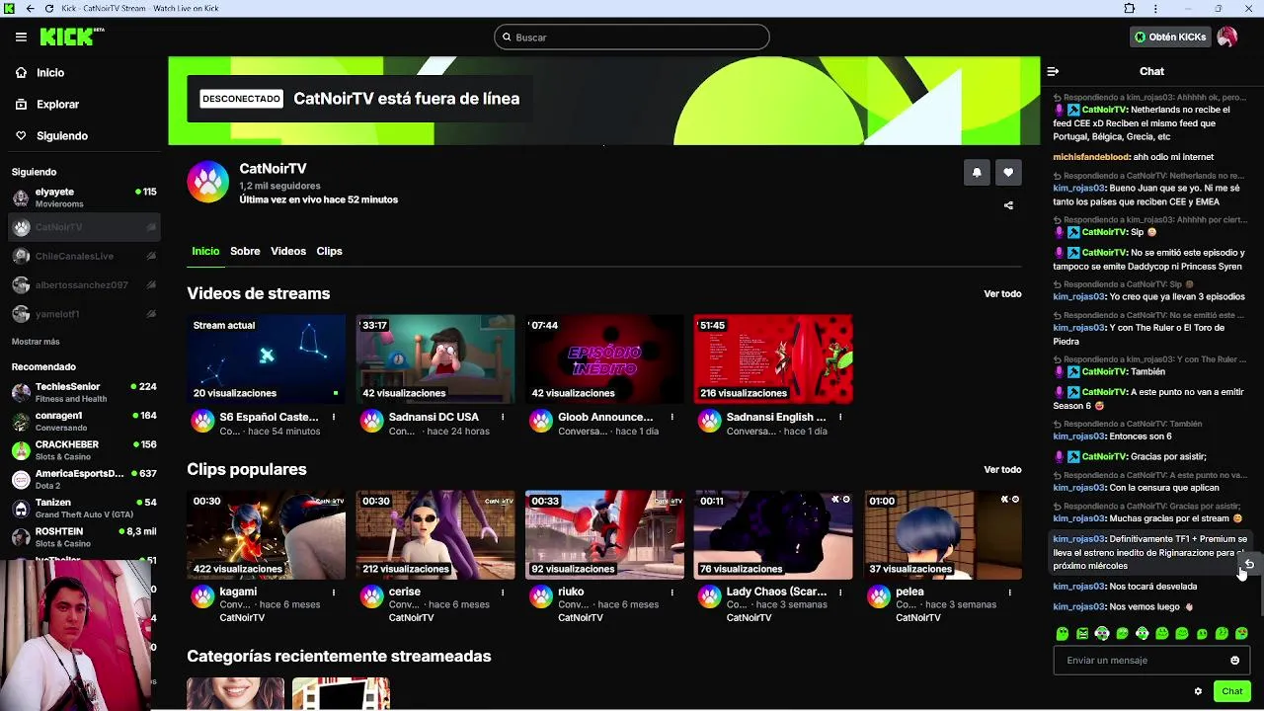The width and height of the screenshot is (1264, 711).
Task: Click Ver todo for Videos de streams
Action: 1002,293
